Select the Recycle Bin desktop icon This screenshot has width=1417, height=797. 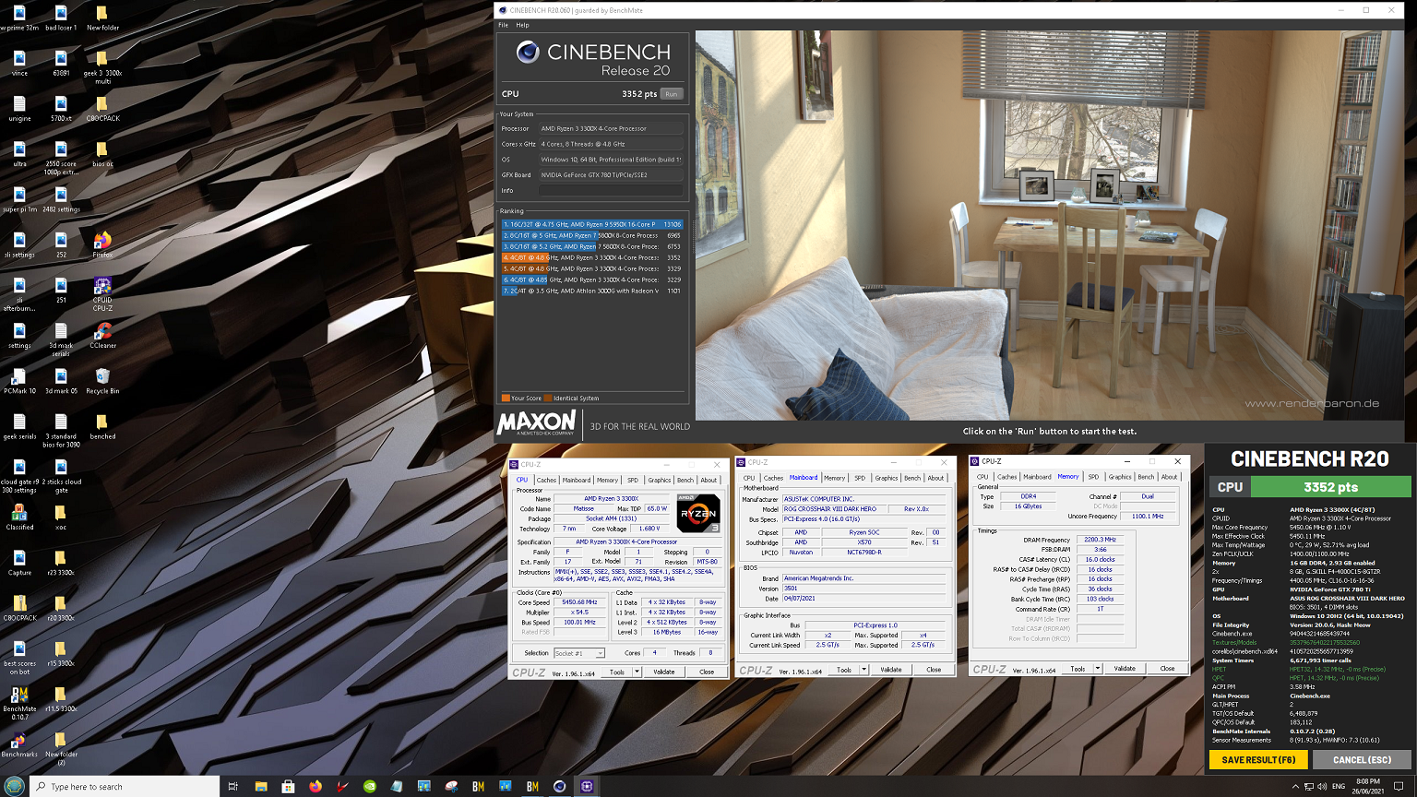[102, 381]
